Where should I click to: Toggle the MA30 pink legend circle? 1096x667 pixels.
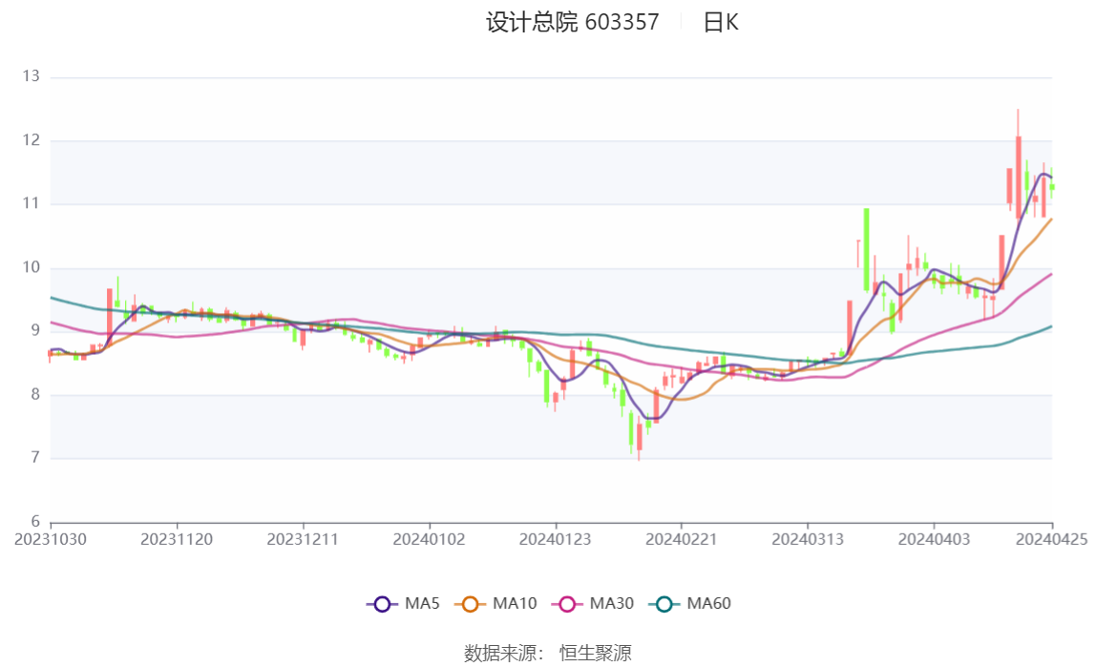click(x=567, y=604)
